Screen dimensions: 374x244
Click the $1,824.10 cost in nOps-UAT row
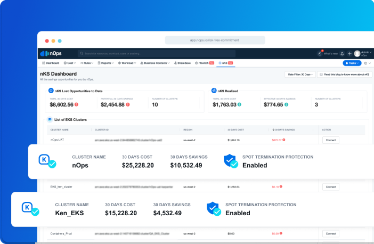[233, 140]
